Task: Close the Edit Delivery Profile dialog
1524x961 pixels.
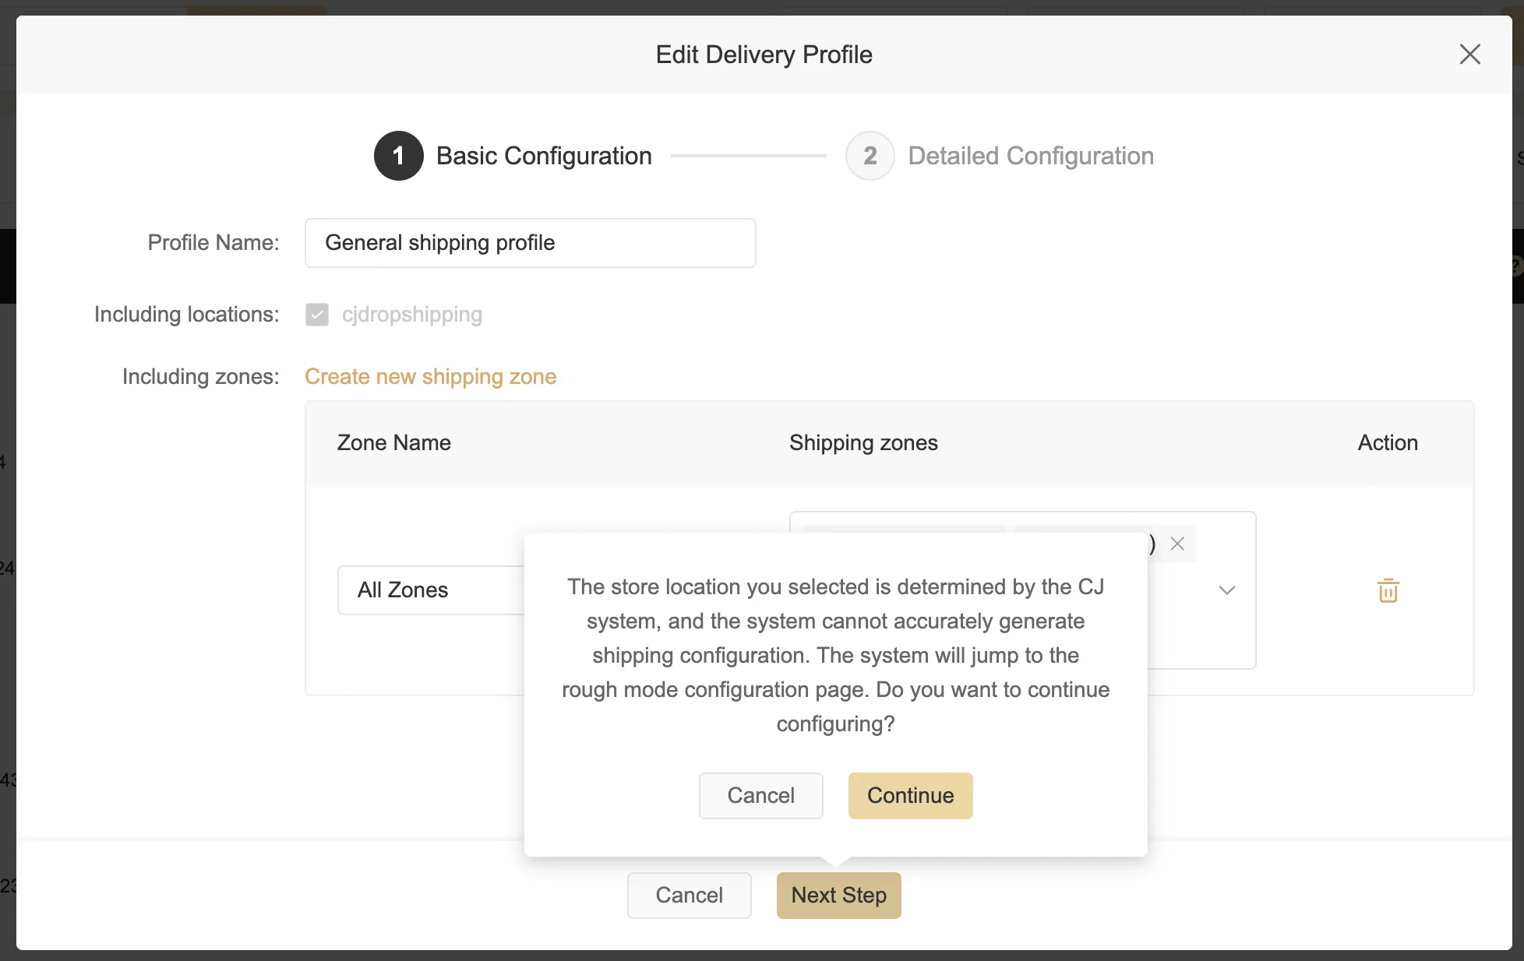Action: click(1469, 55)
